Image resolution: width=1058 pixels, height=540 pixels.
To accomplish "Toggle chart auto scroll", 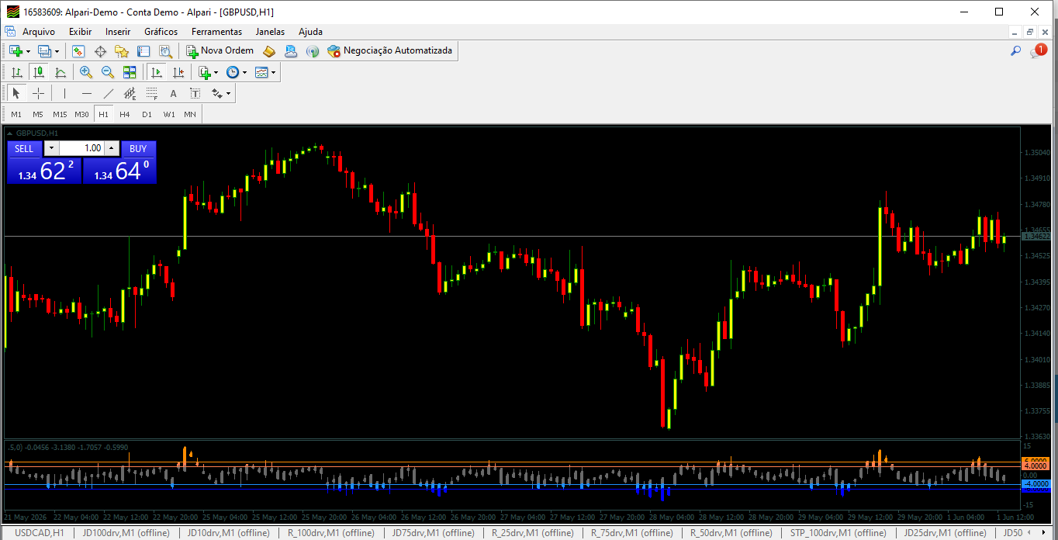I will [157, 72].
